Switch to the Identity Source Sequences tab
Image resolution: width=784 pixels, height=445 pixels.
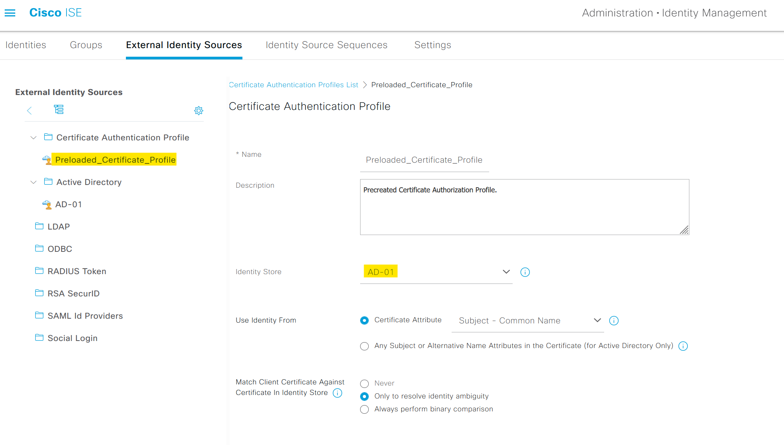326,45
